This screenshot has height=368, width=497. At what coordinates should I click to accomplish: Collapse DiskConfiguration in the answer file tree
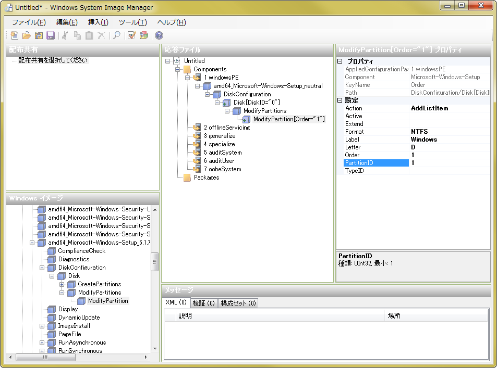pos(208,94)
